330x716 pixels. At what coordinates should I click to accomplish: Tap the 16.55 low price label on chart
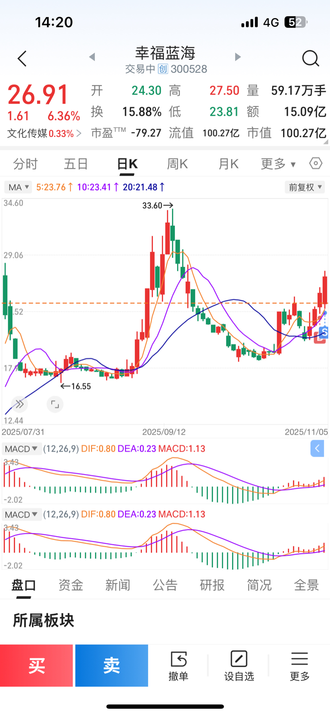click(81, 386)
